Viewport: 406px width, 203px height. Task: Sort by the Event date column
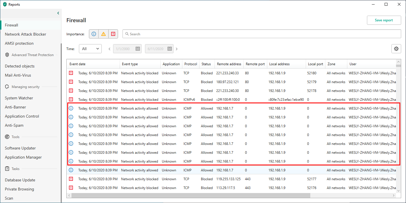[93, 64]
